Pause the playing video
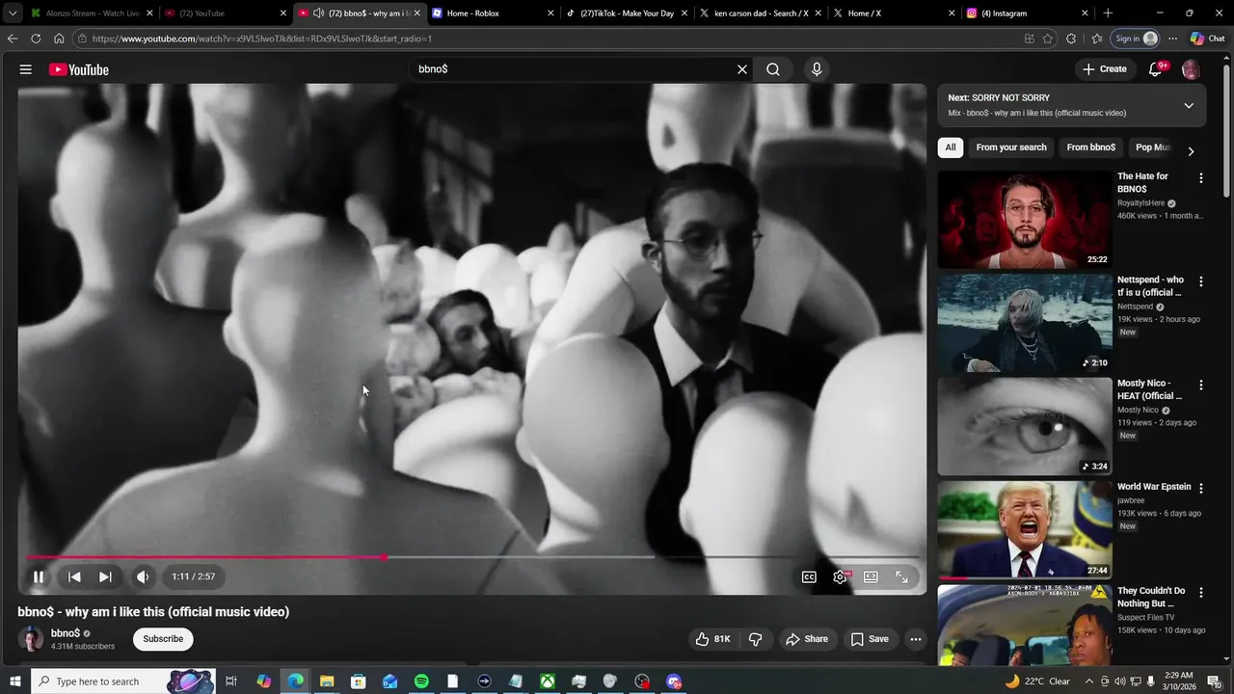1234x694 pixels. (x=39, y=576)
